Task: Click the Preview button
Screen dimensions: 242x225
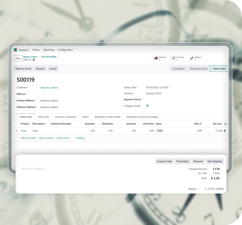Action: (x=40, y=69)
